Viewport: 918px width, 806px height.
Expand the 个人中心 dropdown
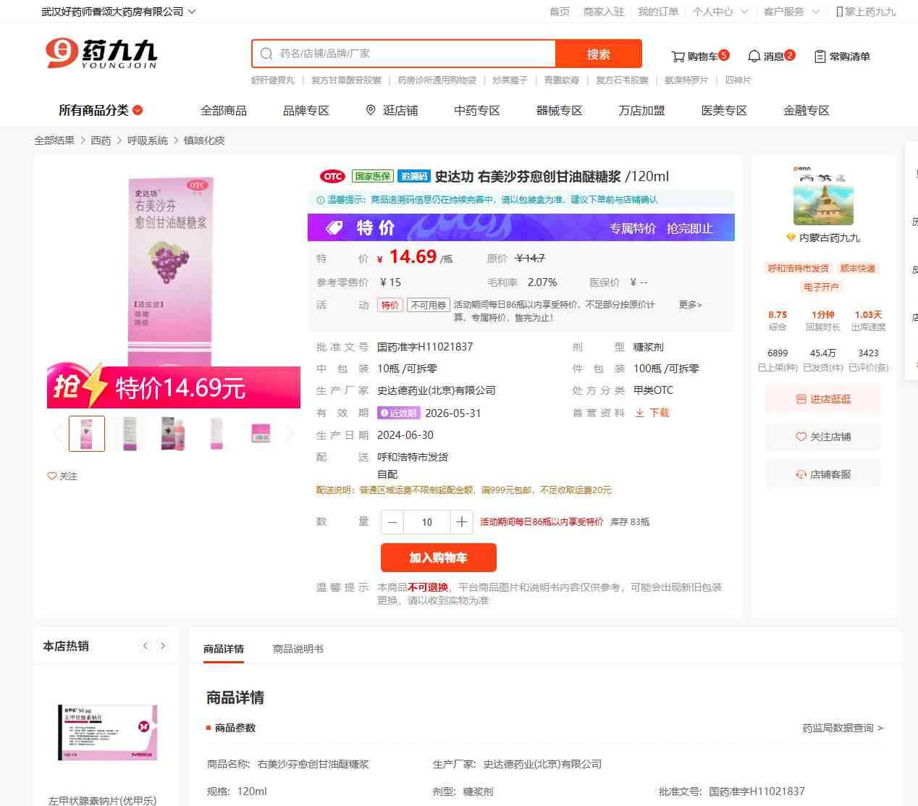click(x=720, y=12)
